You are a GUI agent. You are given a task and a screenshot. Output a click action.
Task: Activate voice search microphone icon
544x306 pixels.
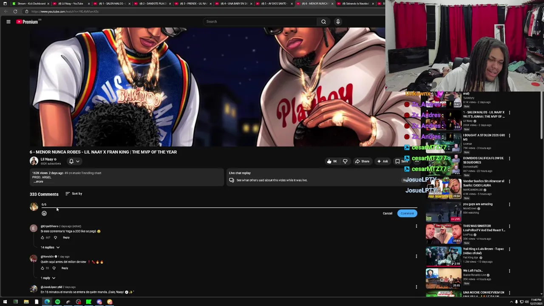click(338, 22)
